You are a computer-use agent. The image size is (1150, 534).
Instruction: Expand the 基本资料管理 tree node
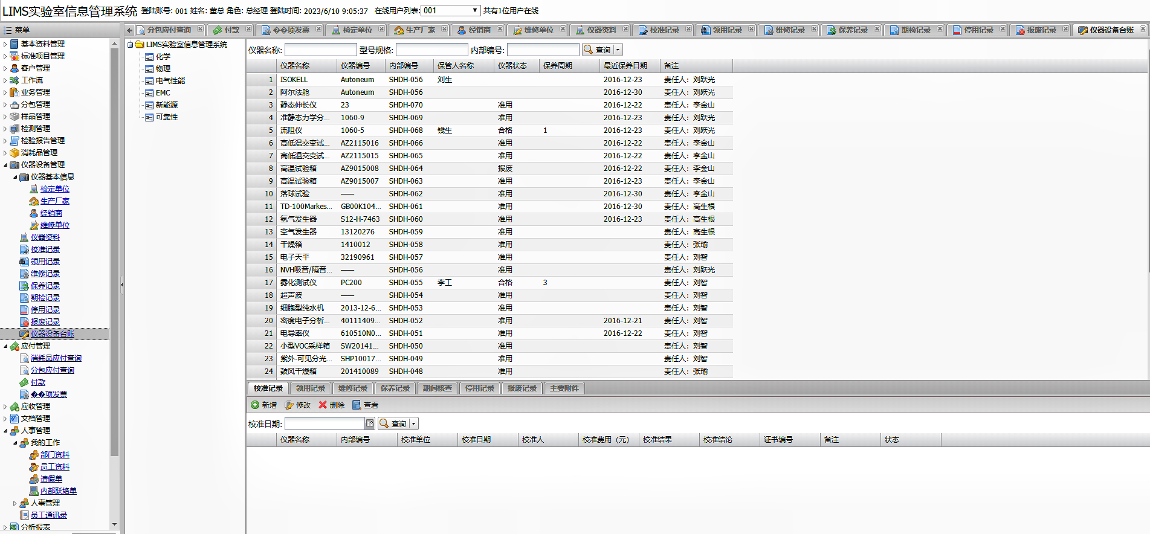5,44
